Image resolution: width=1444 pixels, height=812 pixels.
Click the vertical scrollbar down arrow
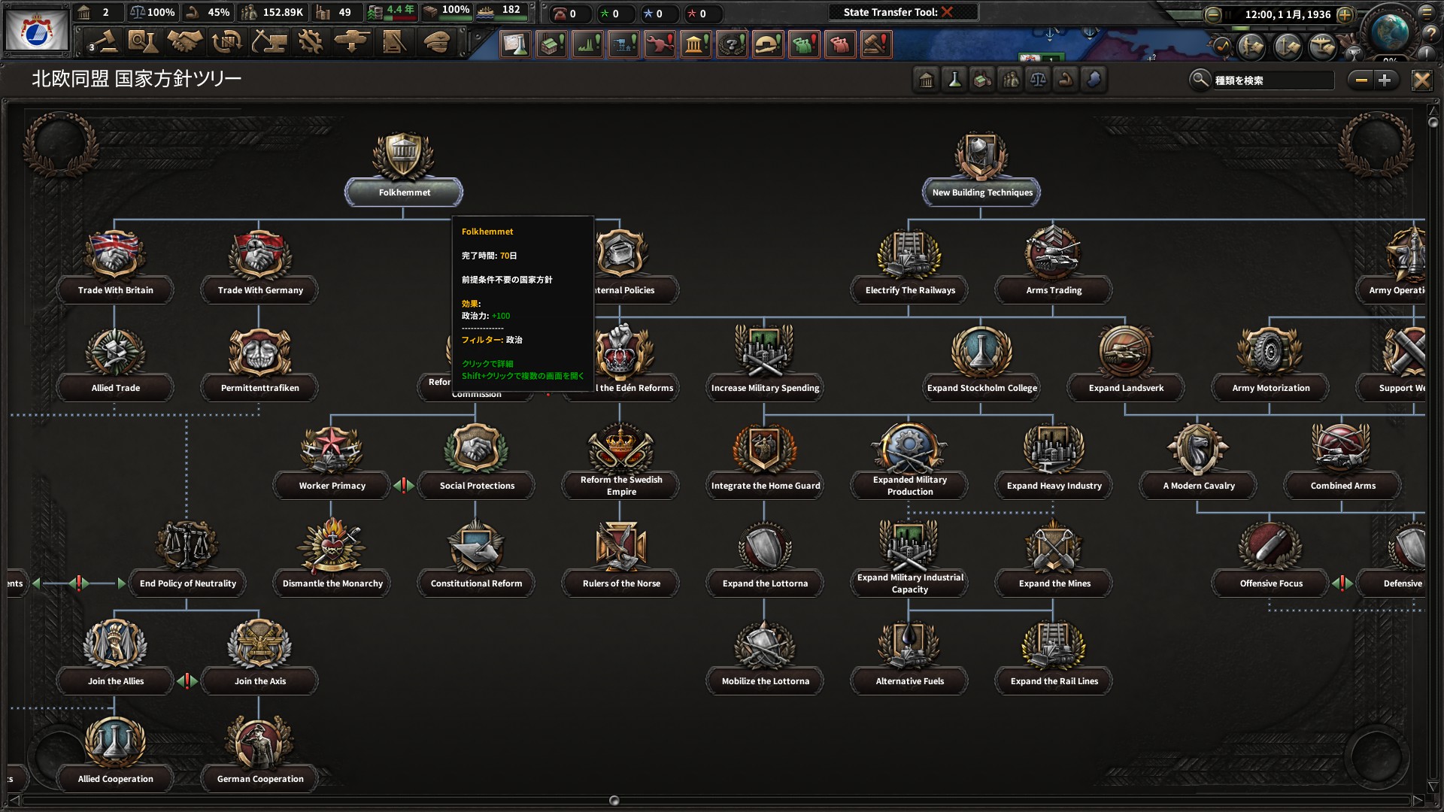click(1433, 787)
